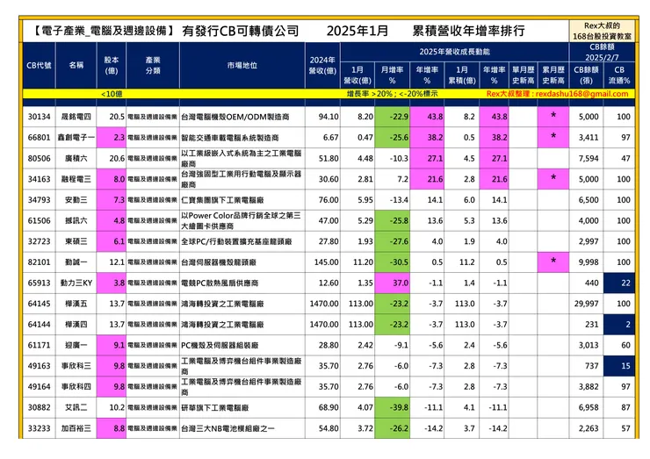Select CB code 33233

39,428
